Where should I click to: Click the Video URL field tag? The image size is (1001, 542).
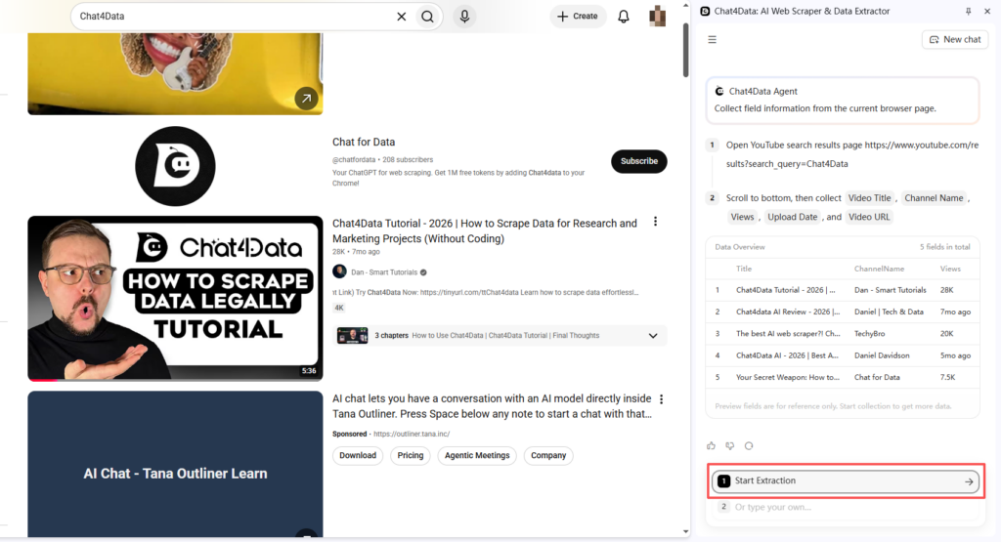(x=869, y=217)
